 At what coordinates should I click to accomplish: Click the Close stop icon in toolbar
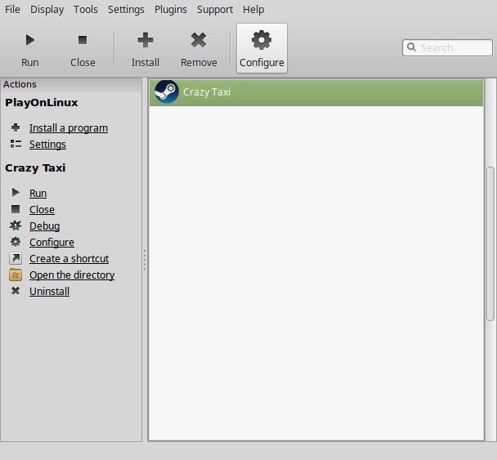(83, 40)
